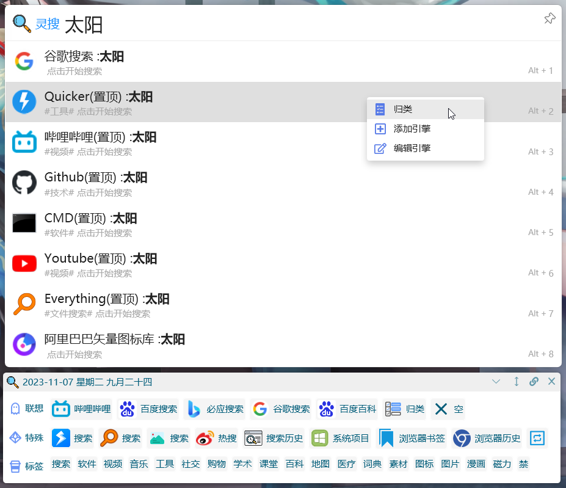
Task: Click the Quicker lightning bolt icon
Action: 24,101
